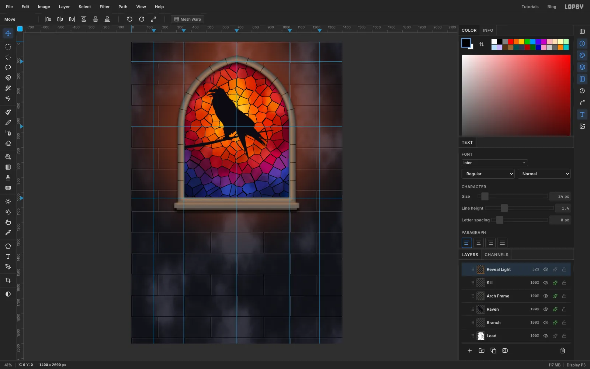Select the pencil tool

click(8, 123)
